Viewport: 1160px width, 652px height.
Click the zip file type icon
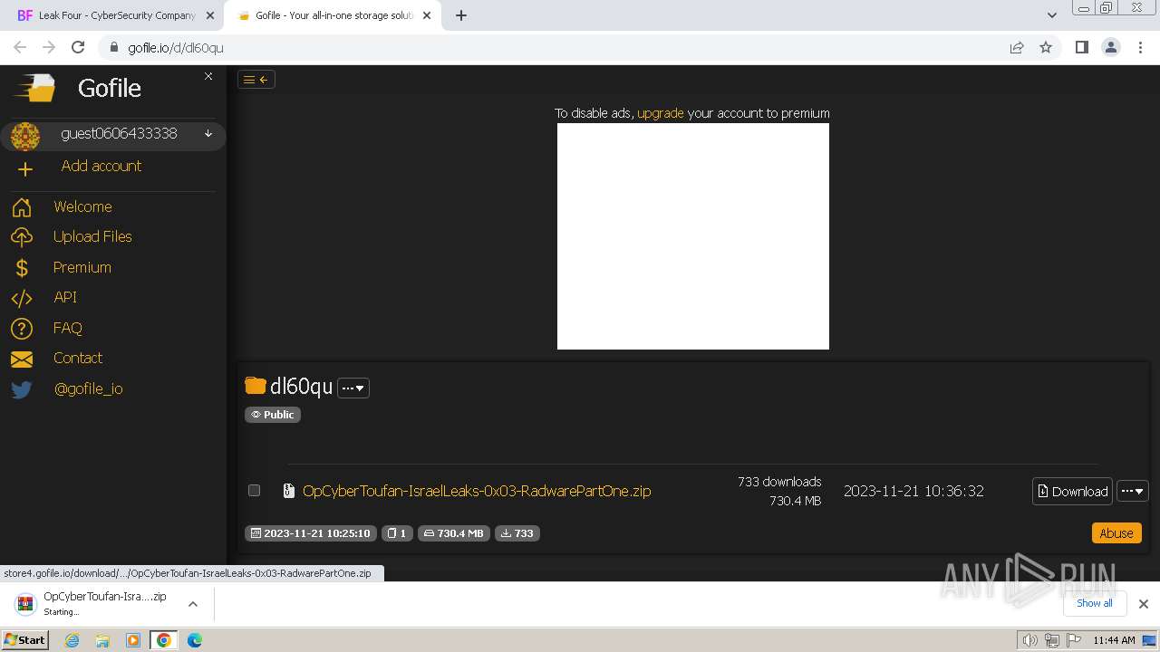click(288, 491)
